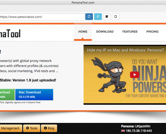This screenshot has height=134, width=166.
Task: Click the video title 'Hide my IP on Mac'
Action: tap(126, 50)
